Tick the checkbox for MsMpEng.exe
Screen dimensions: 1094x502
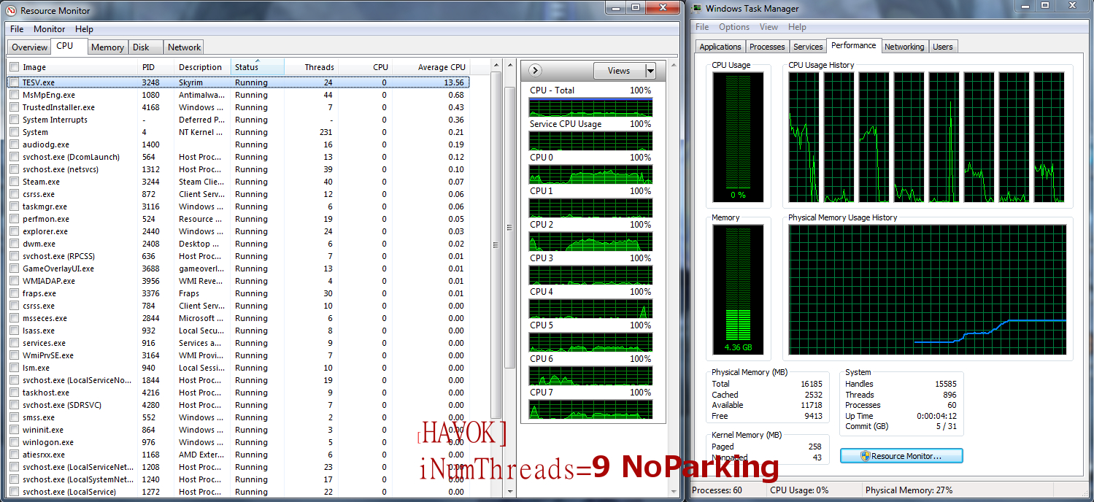tap(14, 95)
